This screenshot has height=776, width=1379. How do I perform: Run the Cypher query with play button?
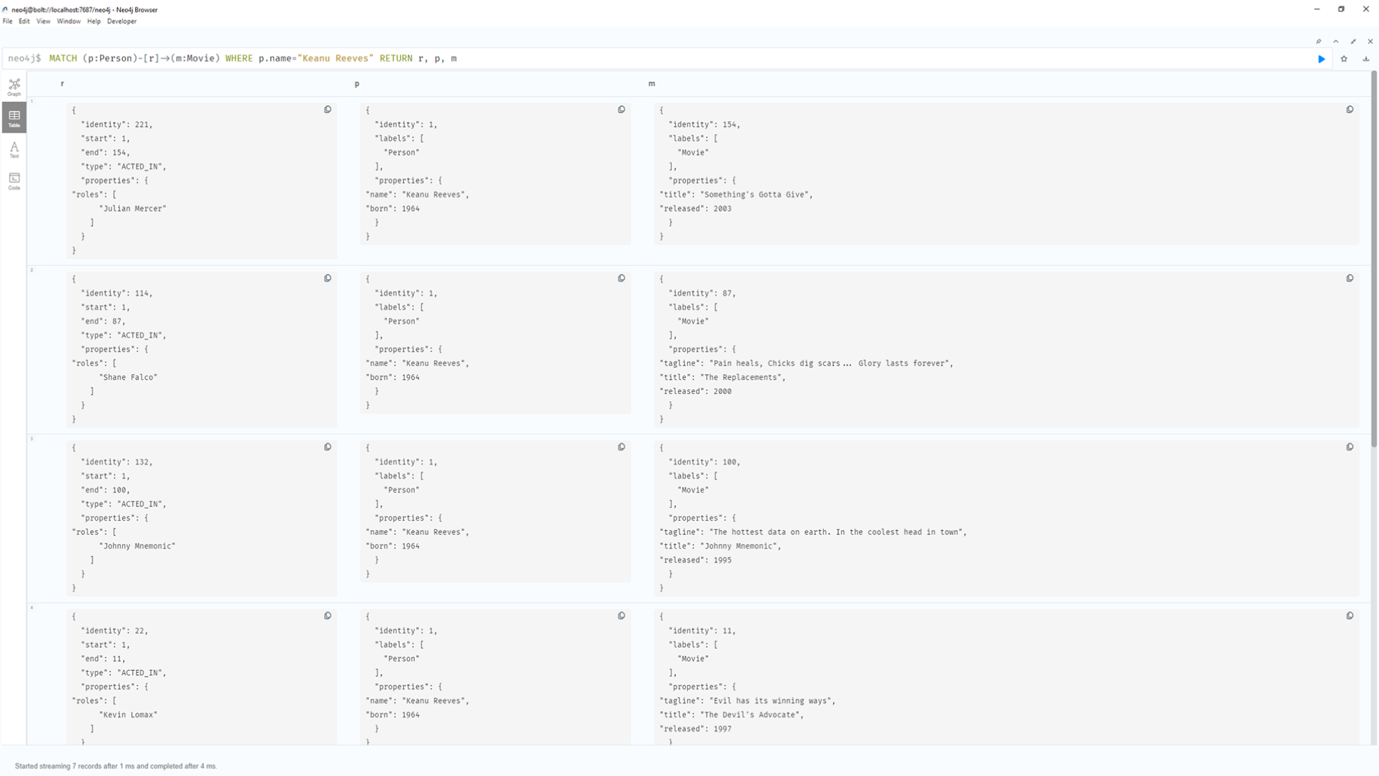[1321, 59]
